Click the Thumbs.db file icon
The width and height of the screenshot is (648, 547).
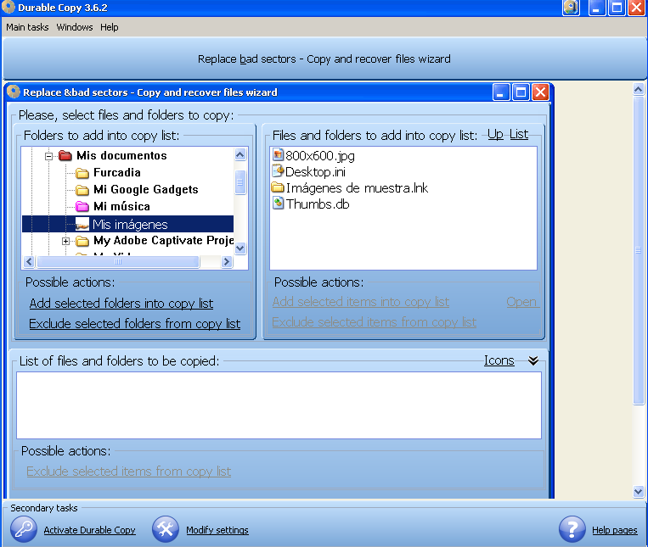(x=278, y=204)
